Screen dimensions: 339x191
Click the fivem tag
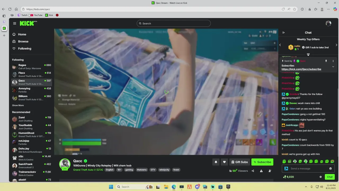point(176,170)
